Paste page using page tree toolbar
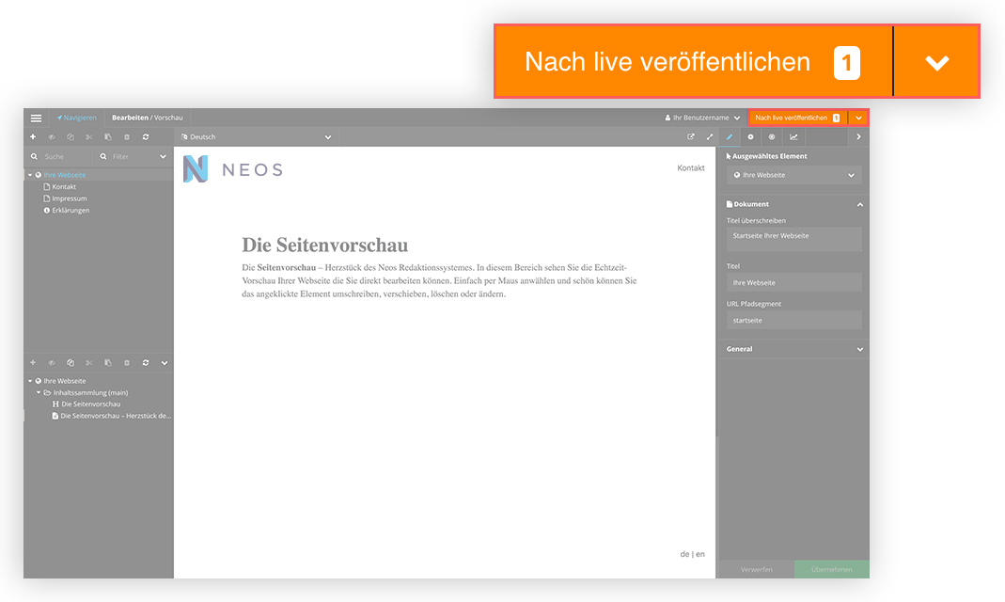Screen dimensions: 1005x602 (x=108, y=137)
